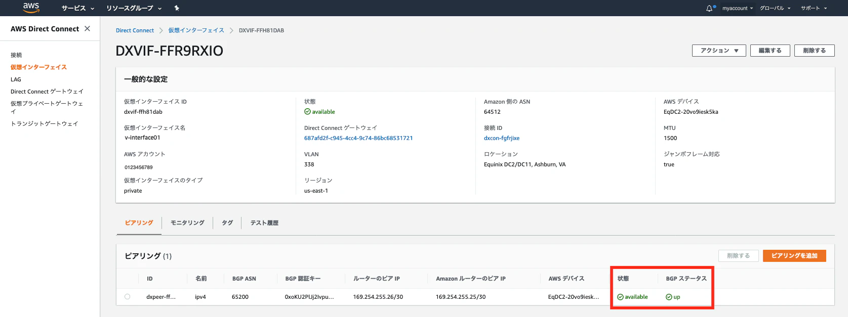Click the BGP 認証キー column header
The height and width of the screenshot is (317, 848).
pos(303,279)
